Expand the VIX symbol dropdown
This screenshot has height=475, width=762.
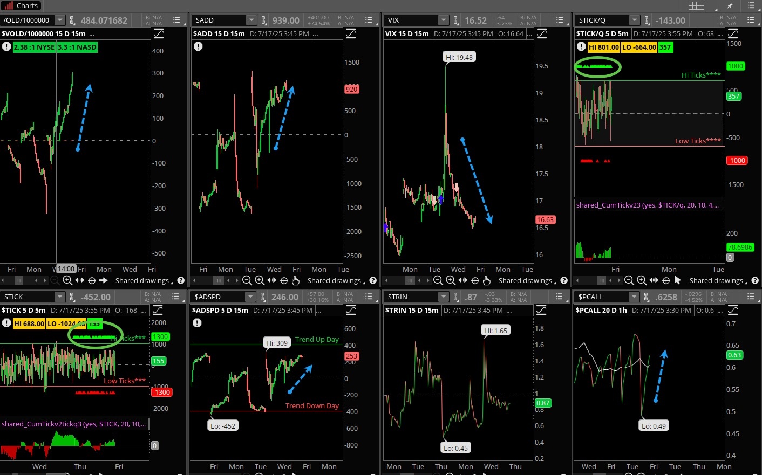pyautogui.click(x=443, y=20)
